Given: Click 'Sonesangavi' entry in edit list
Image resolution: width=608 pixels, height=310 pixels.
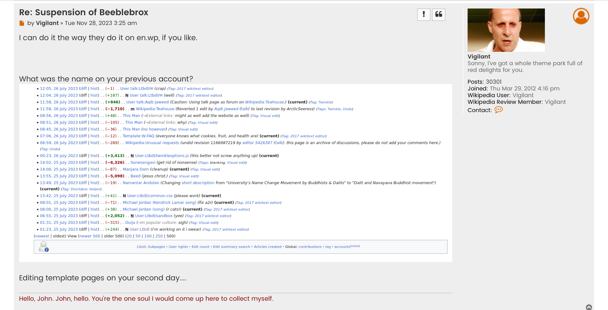Looking at the screenshot, I should pos(143,163).
